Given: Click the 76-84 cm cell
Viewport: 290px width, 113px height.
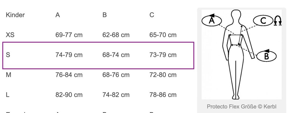Looking at the screenshot, I should pyautogui.click(x=69, y=75).
